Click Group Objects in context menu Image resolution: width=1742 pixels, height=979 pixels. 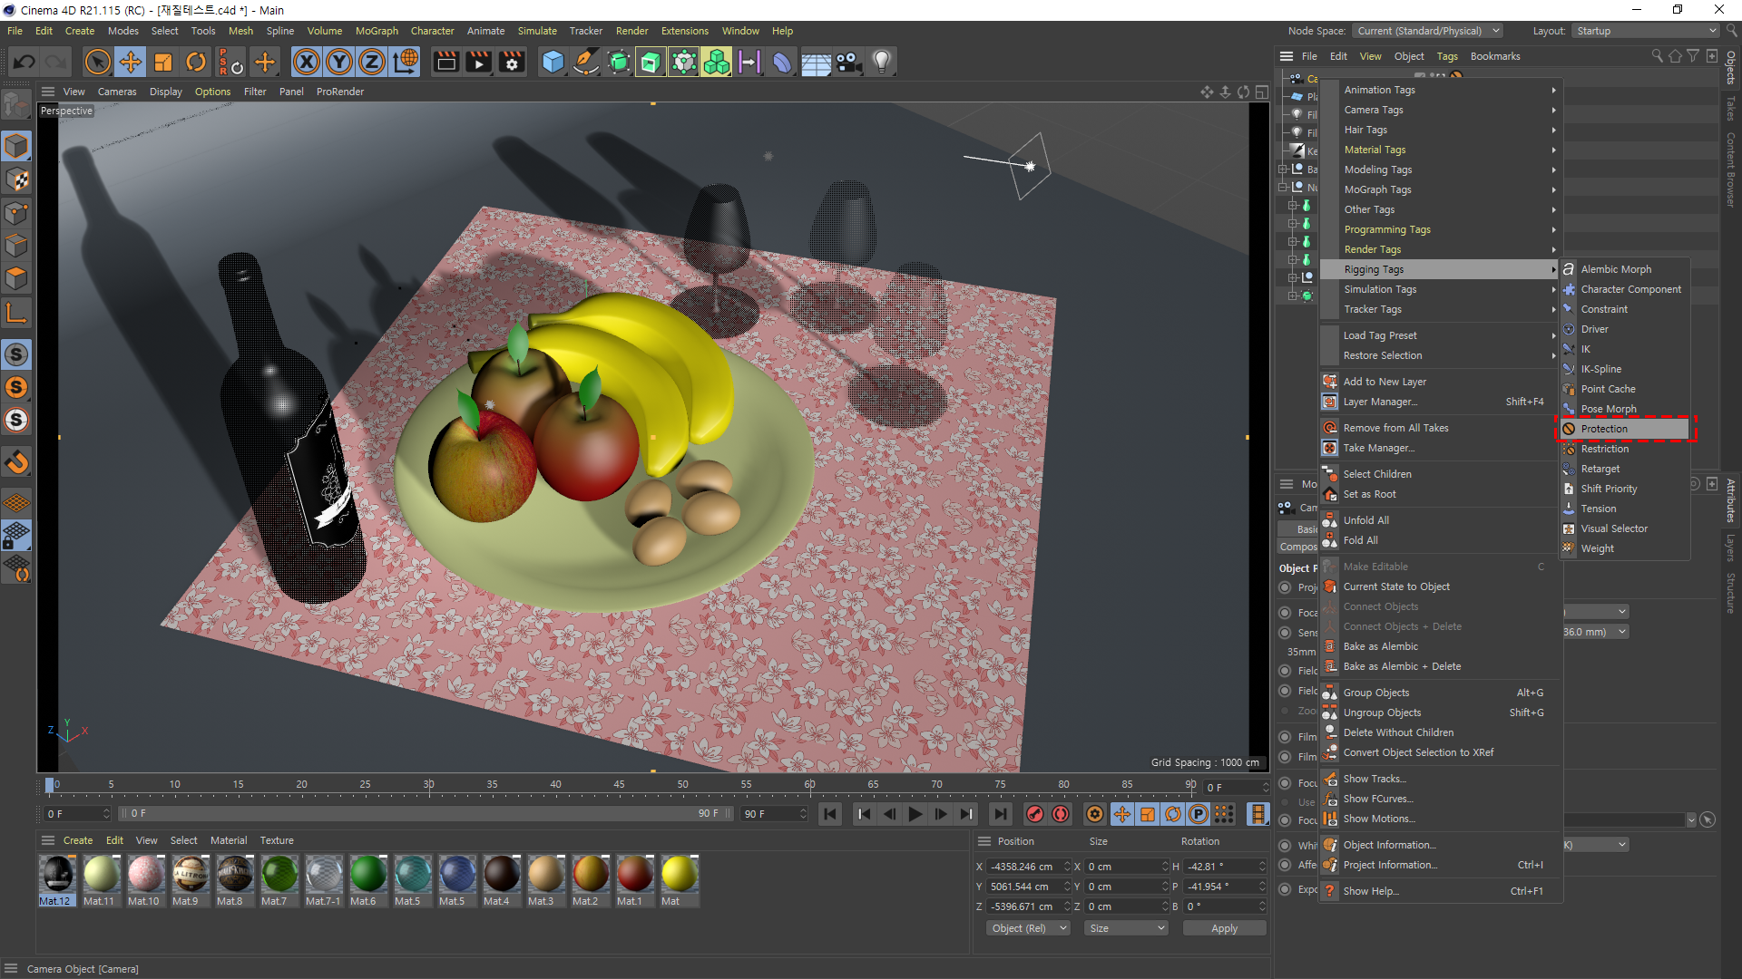(x=1376, y=693)
